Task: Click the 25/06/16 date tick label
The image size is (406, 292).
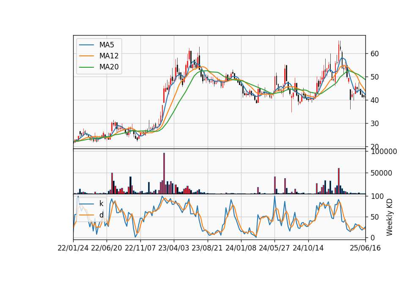Action: [x=365, y=248]
